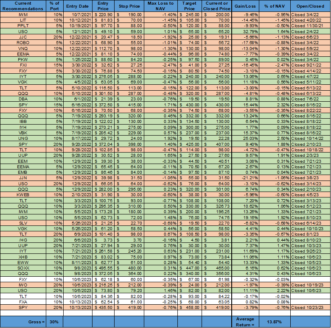This screenshot has width=331, height=328.
Task: Click the entry date 10/12/2021
Action: (x=78, y=20)
